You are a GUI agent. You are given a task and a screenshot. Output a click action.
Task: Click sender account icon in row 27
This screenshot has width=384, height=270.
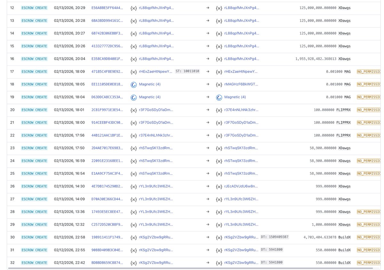[x=134, y=199]
